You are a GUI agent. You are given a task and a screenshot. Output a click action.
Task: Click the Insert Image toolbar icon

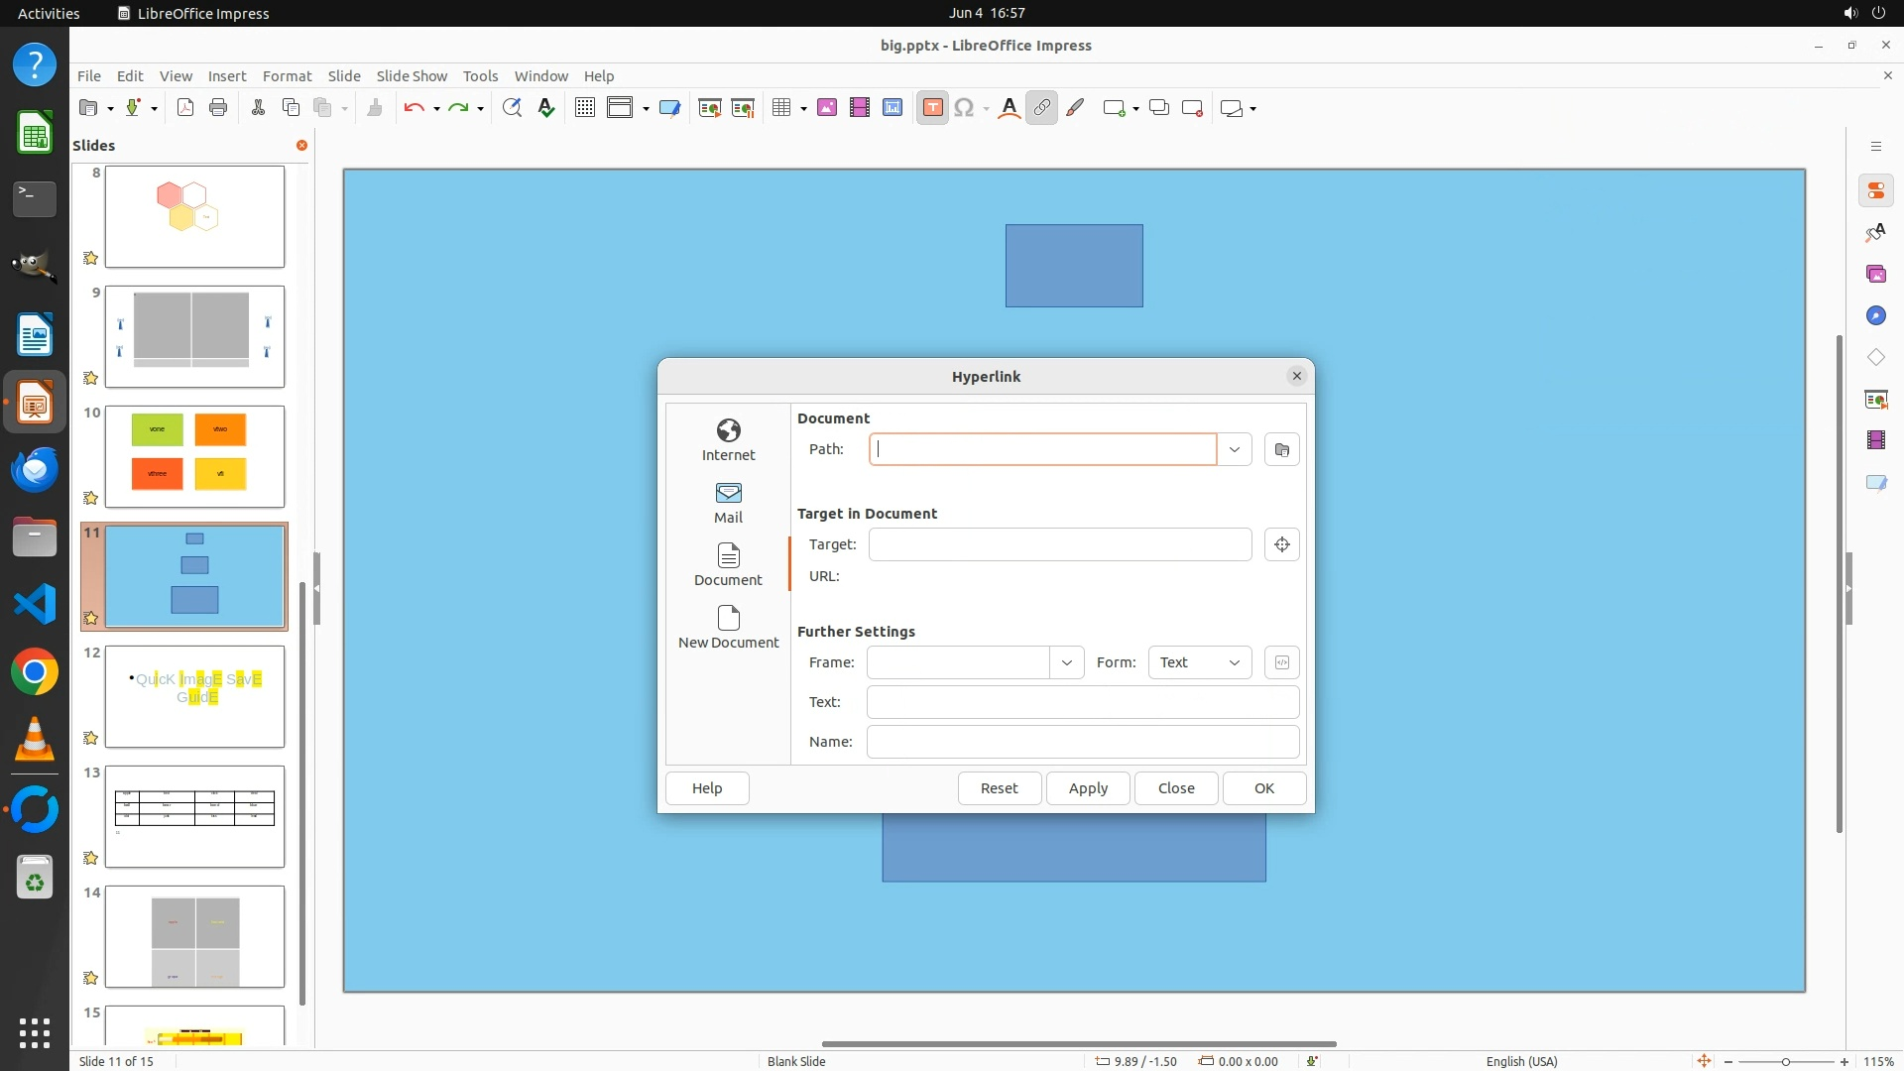coord(827,108)
